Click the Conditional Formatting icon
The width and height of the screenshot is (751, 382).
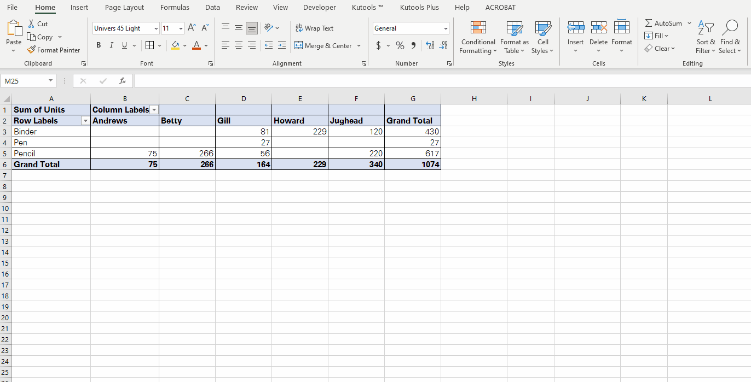coord(478,28)
